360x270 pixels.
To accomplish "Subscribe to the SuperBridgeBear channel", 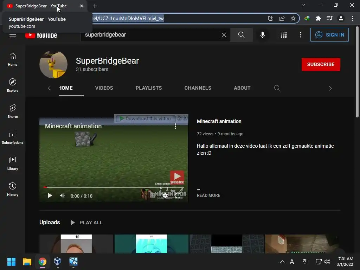I will 321,64.
